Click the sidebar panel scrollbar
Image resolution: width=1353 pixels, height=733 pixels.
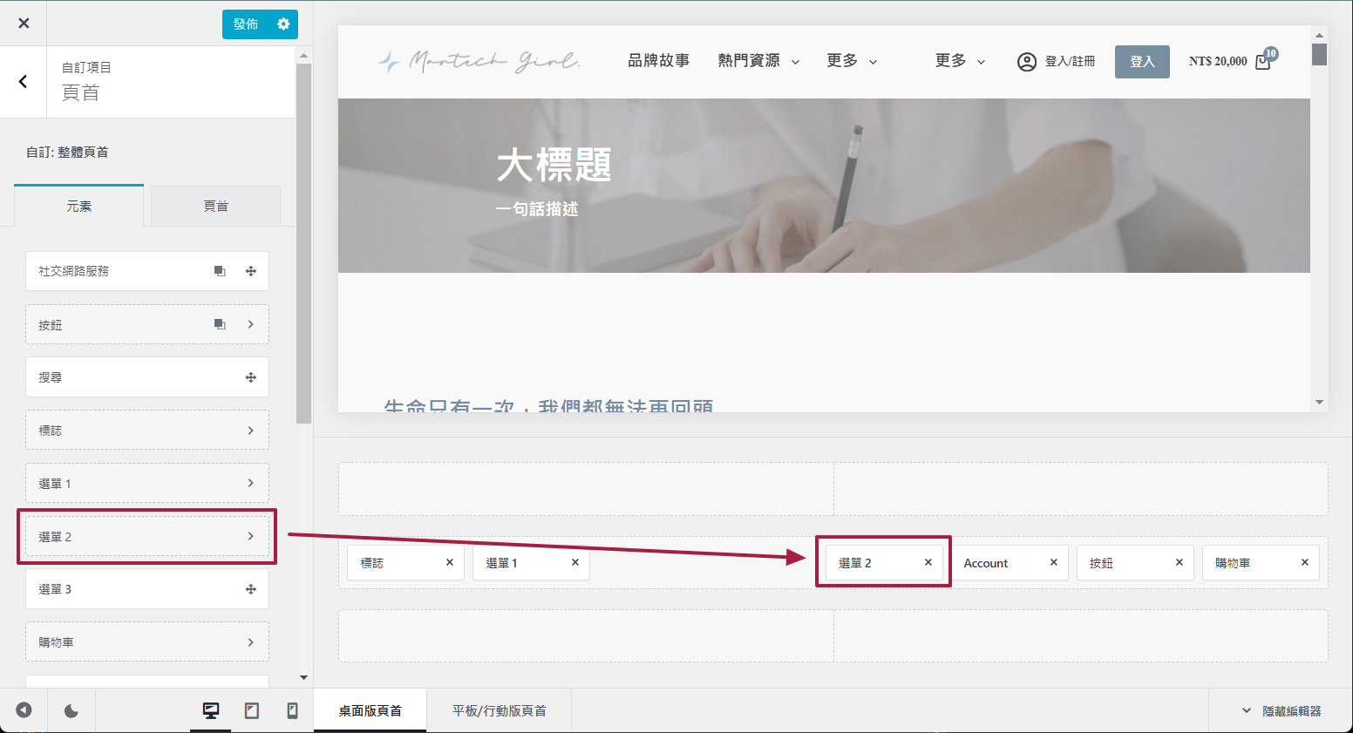pos(303,244)
